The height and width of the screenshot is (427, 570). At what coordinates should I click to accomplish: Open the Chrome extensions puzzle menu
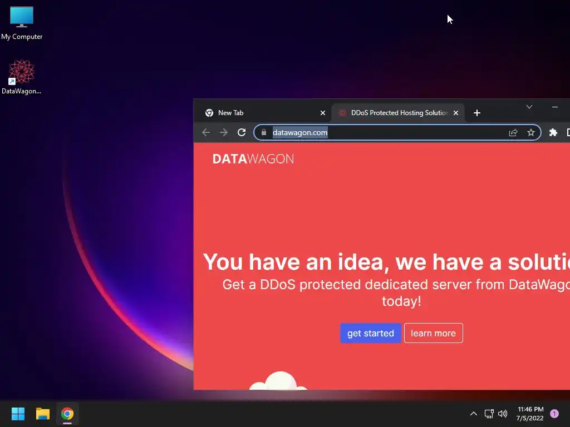click(553, 132)
